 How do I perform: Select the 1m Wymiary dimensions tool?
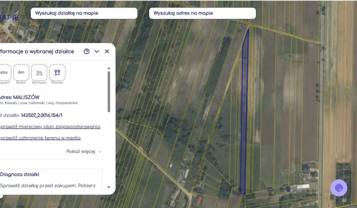tap(39, 72)
